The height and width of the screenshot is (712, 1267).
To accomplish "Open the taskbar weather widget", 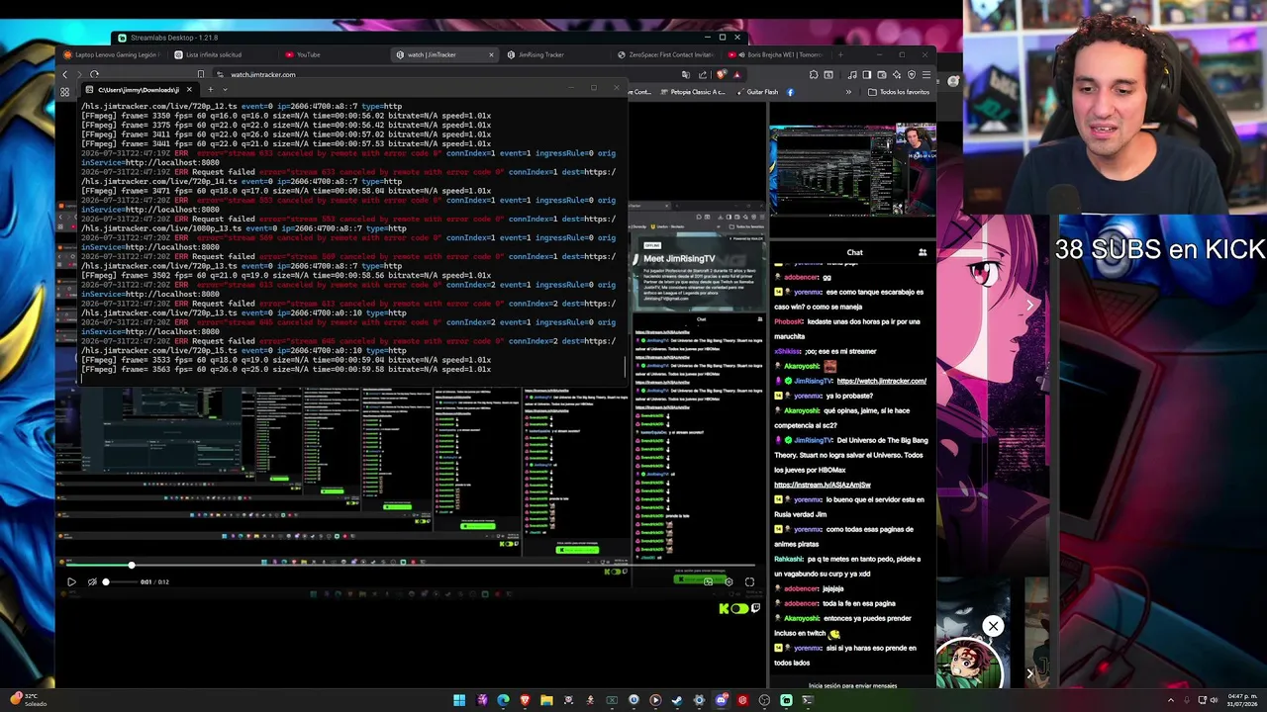I will 30,700.
